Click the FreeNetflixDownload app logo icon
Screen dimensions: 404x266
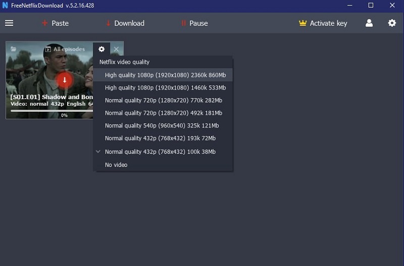coord(5,6)
